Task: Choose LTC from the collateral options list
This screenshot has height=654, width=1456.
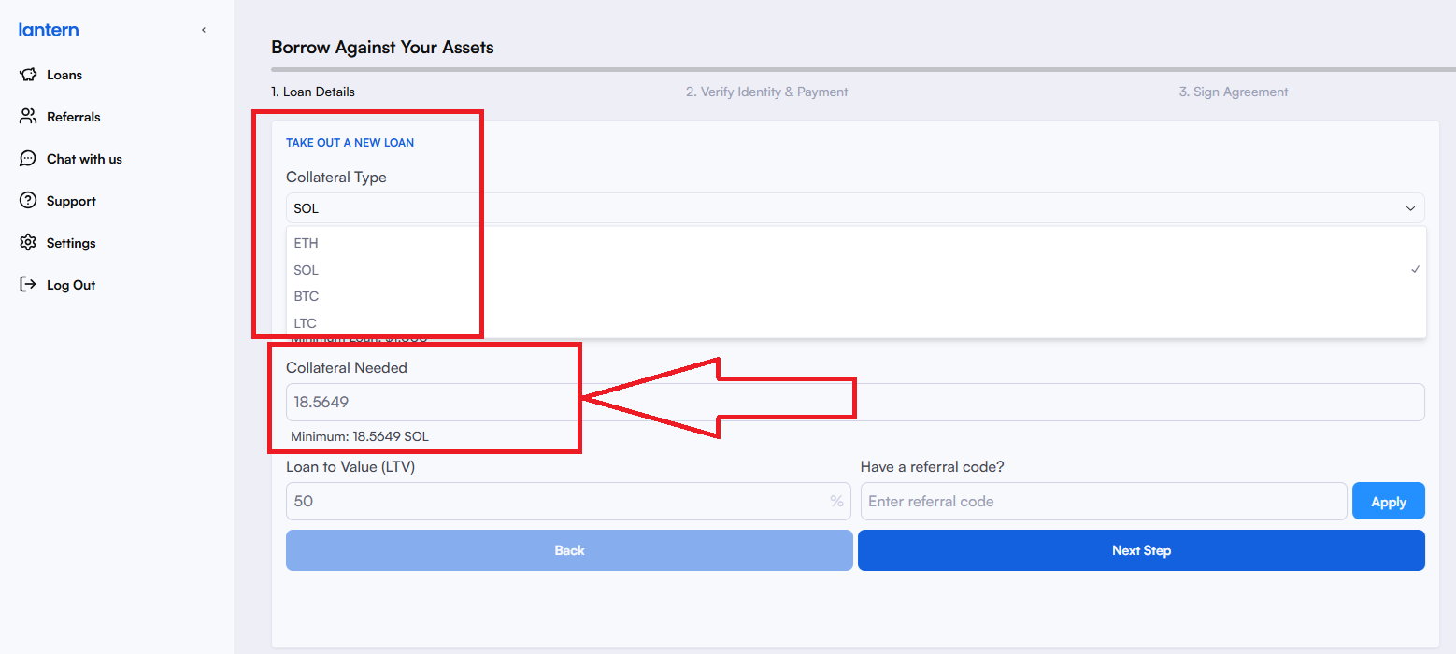Action: 305,322
